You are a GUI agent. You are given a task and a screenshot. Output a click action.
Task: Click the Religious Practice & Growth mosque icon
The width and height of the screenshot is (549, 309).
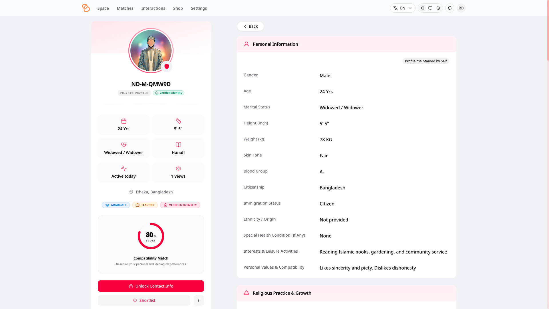point(246,293)
